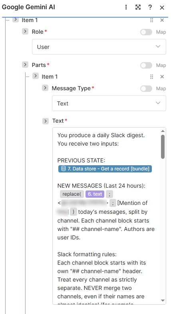Viewport: 171px width, 314px height.
Task: Toggle Map switch for Role
Action: pos(146,32)
